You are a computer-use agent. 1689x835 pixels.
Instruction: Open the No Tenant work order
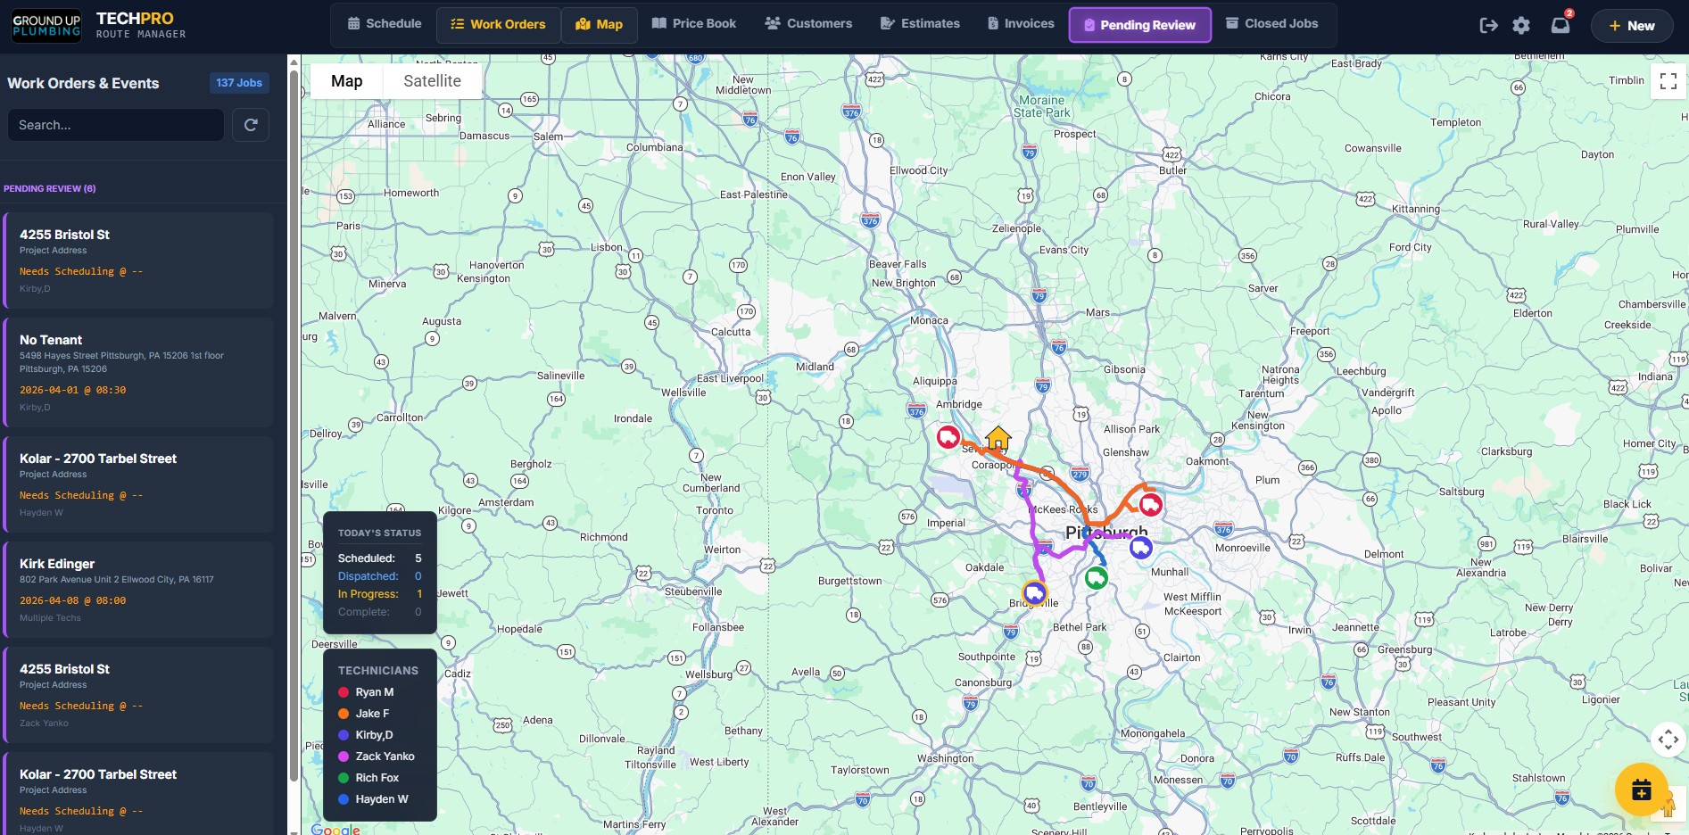[138, 372]
